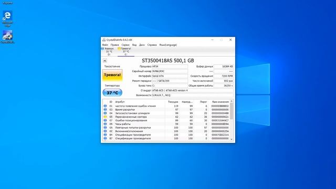
Task: Select the Тревога 37 °C disk C: tab
Action: point(126,51)
